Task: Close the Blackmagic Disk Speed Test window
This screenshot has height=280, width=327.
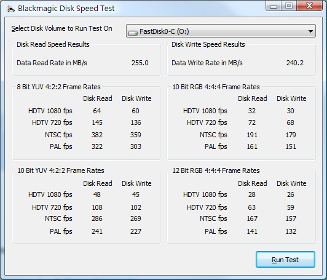Action: pos(310,6)
